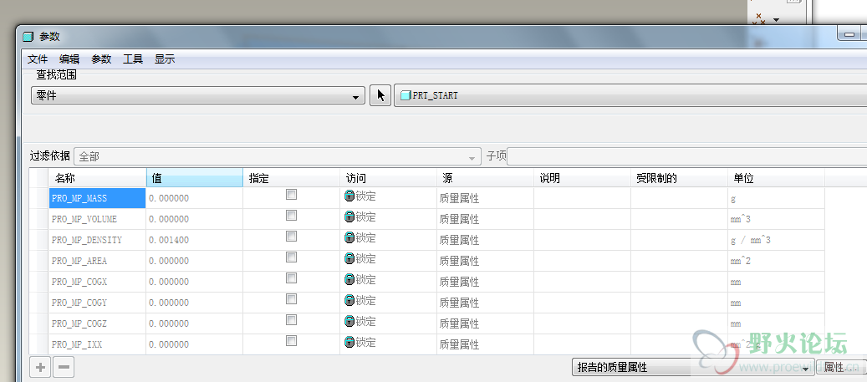Click the 属性 button

(841, 367)
